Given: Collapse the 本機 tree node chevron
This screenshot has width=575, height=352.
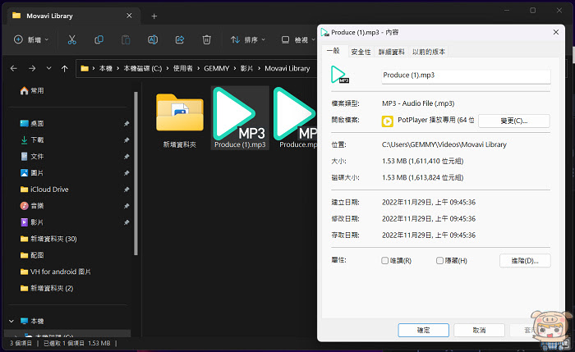Looking at the screenshot, I should pos(11,322).
